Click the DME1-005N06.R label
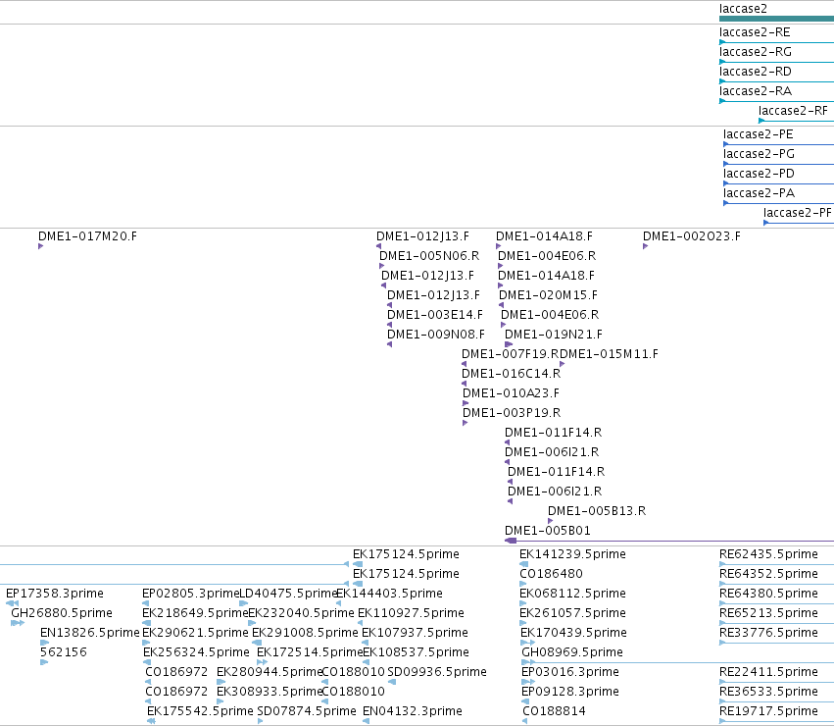The height and width of the screenshot is (726, 834). coord(429,256)
